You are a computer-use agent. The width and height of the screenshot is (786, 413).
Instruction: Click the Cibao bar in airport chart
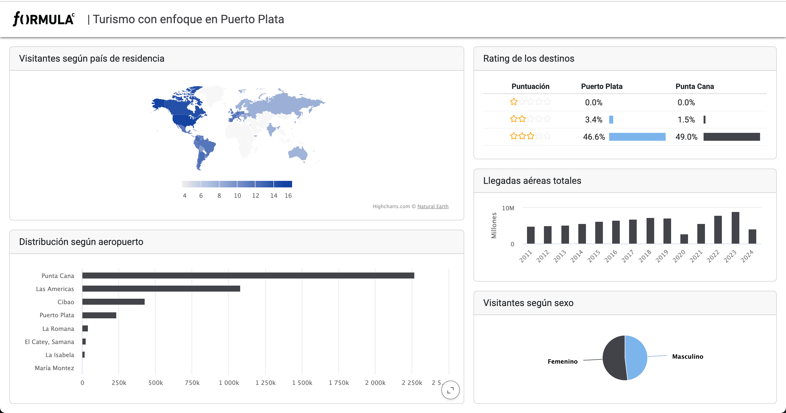click(x=113, y=302)
